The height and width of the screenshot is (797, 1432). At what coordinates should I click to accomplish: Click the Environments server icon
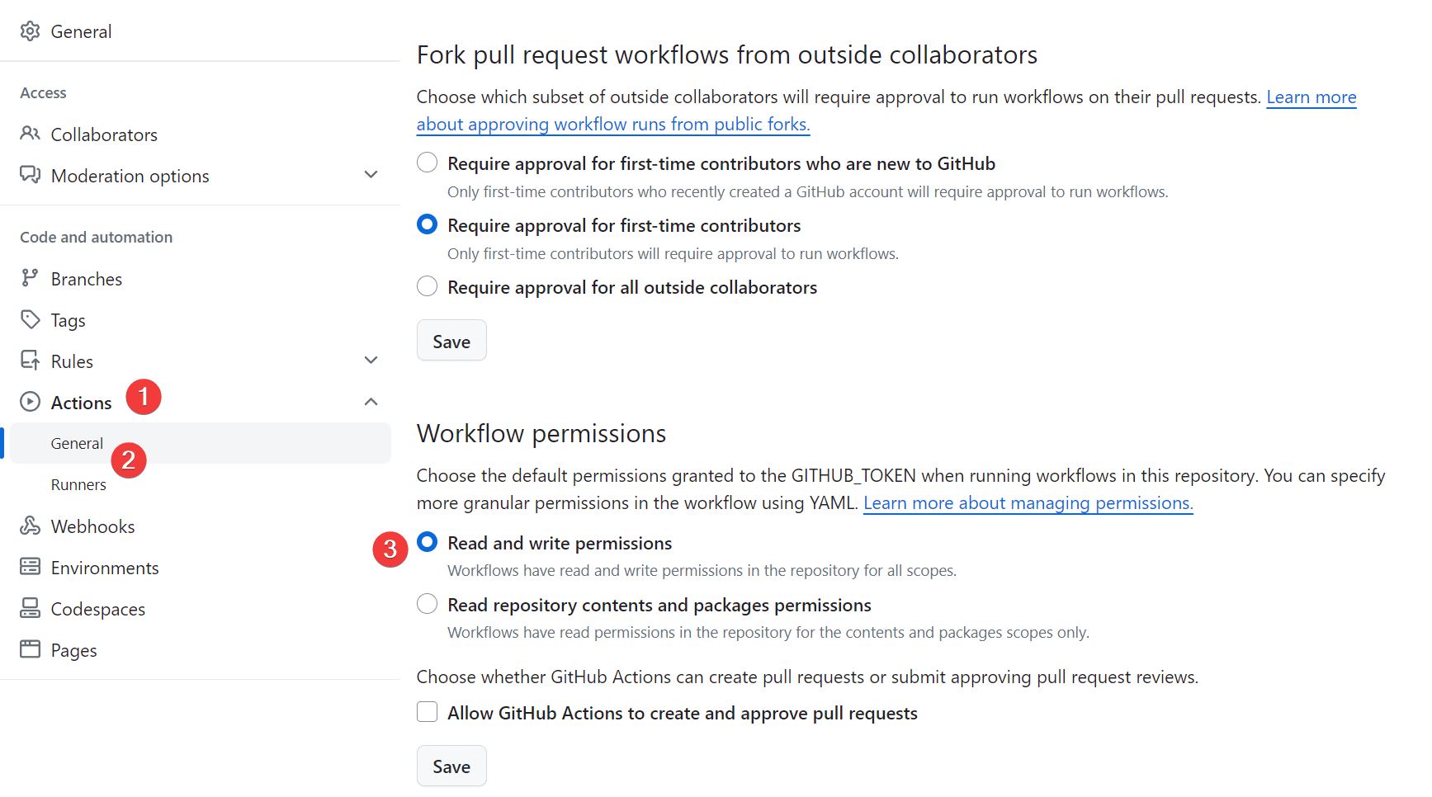point(31,567)
